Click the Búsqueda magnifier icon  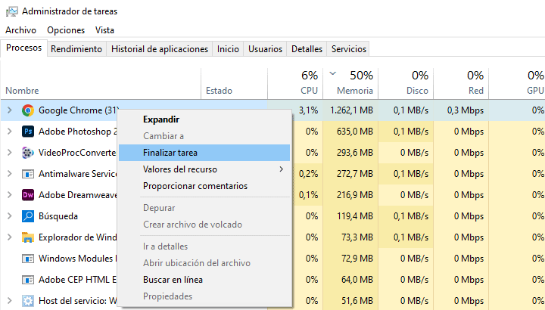28,216
